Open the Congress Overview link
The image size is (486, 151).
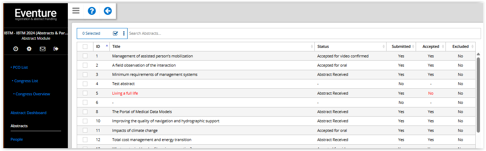[32, 94]
